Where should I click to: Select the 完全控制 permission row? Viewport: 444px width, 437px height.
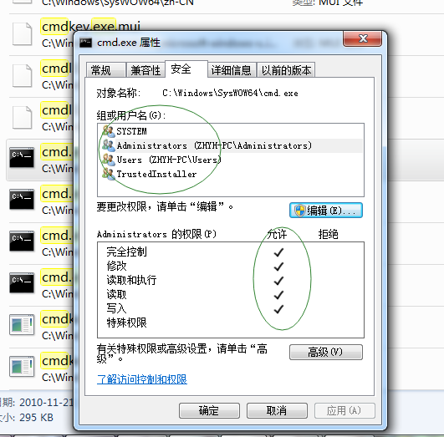click(x=231, y=252)
